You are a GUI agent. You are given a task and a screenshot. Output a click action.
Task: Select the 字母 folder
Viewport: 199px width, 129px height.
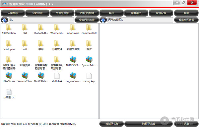point(41,45)
